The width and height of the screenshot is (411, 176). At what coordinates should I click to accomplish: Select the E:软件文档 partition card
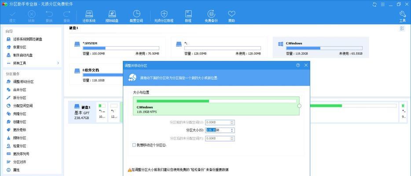[96, 74]
